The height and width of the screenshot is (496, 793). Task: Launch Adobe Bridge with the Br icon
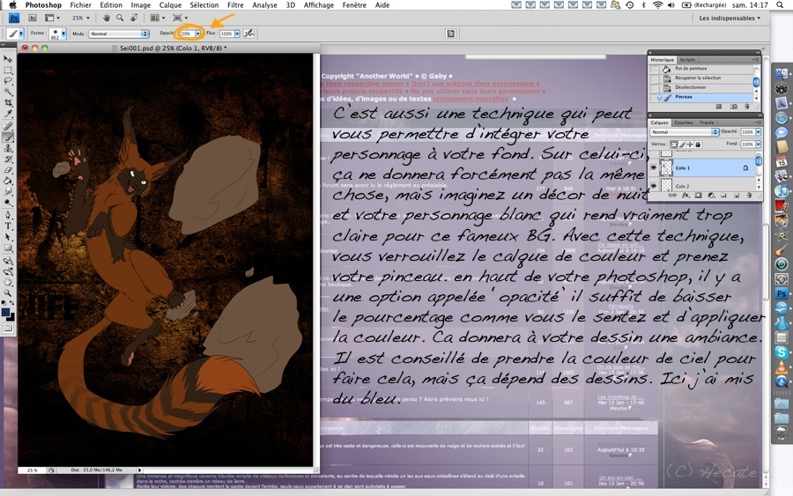(x=33, y=18)
